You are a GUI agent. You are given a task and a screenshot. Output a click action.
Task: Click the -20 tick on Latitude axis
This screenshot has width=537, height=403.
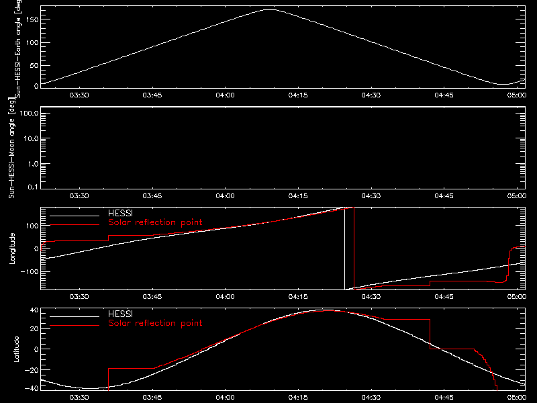tap(32, 370)
